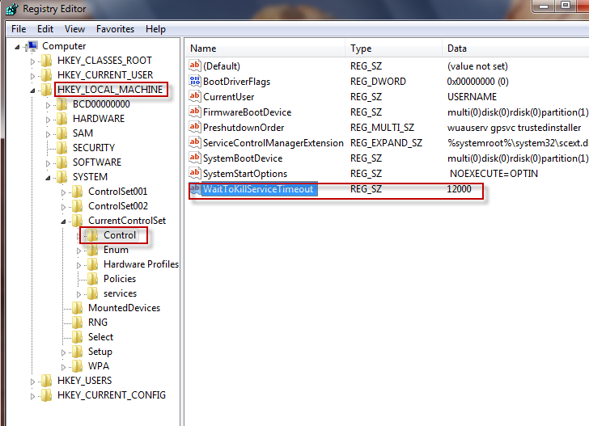
Task: Open the Favorites menu
Action: click(x=115, y=29)
